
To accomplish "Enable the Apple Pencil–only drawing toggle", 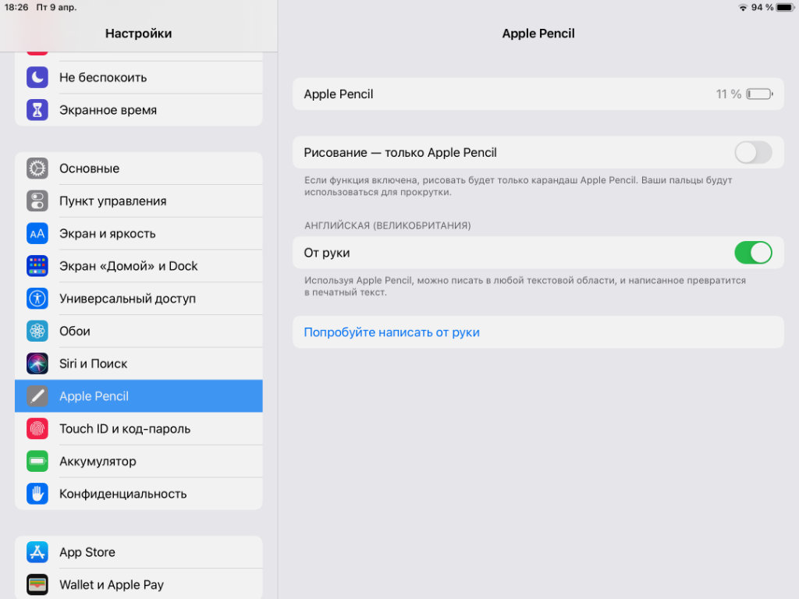I will coord(753,153).
